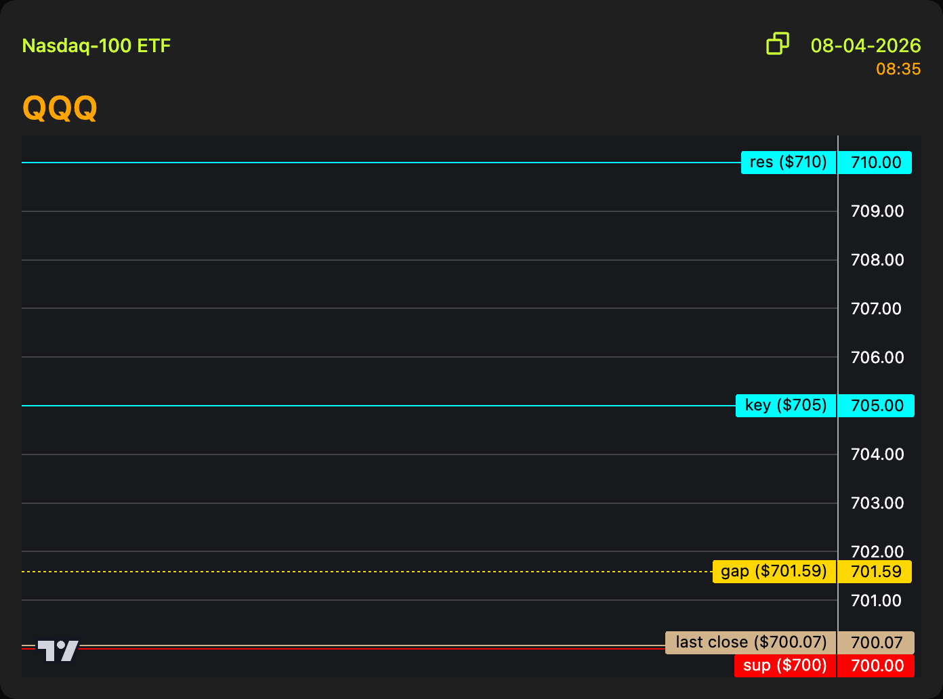Click the 700.07 tan price tag

(876, 642)
